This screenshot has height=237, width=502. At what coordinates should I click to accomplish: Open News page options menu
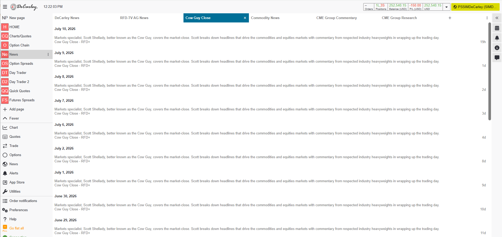pos(48,54)
